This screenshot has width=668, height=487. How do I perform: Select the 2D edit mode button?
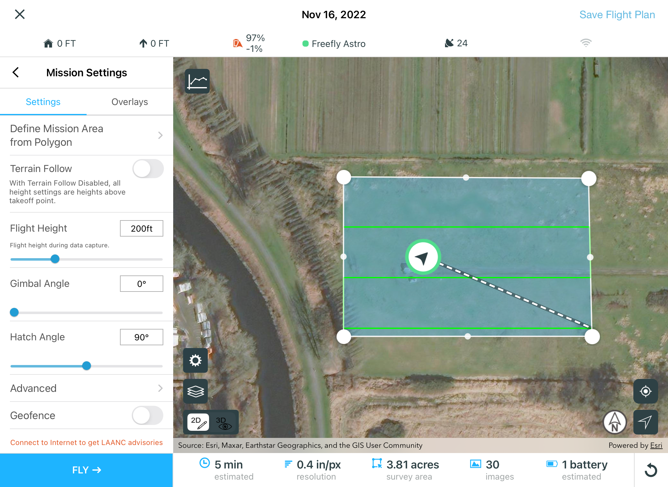[x=198, y=422]
